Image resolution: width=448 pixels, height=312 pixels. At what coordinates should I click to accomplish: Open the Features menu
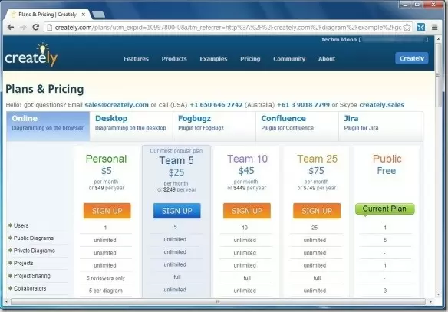pyautogui.click(x=136, y=59)
